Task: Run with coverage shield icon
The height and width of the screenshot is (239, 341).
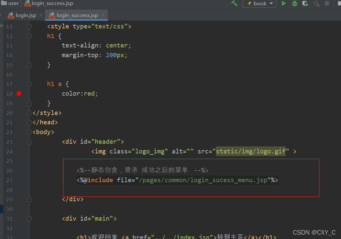Action: (305, 3)
